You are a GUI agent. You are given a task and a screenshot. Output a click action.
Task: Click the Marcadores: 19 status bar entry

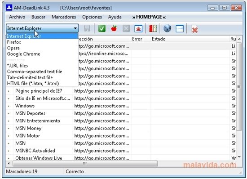tap(22, 171)
